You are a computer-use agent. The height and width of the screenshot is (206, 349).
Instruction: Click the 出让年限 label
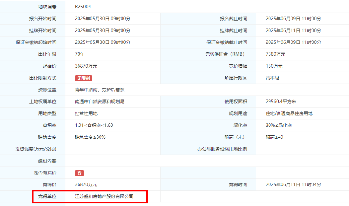pos(47,54)
